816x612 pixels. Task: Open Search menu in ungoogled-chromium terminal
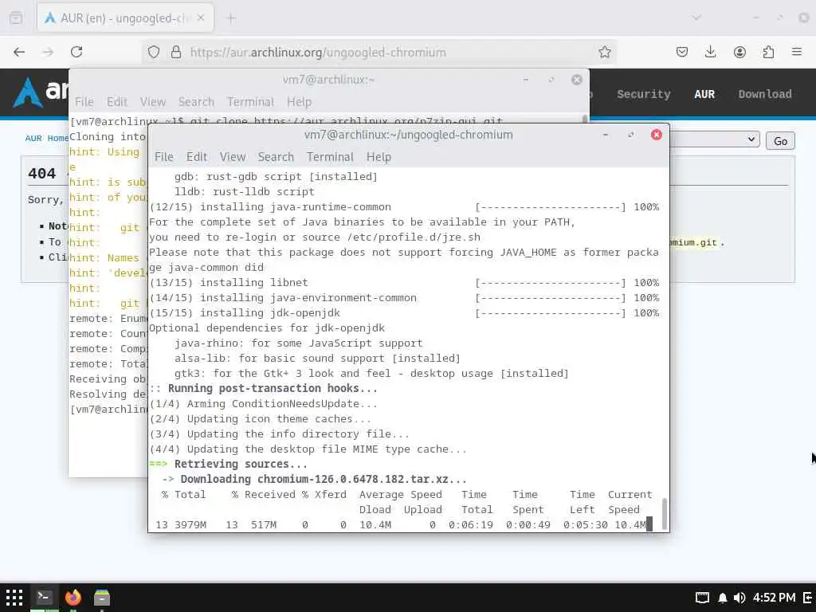click(x=276, y=157)
